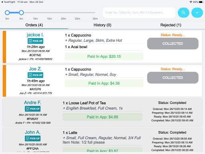Click the 20m mark on time slider
Image resolution: width=205 pixels, height=154 pixels.
64,18
